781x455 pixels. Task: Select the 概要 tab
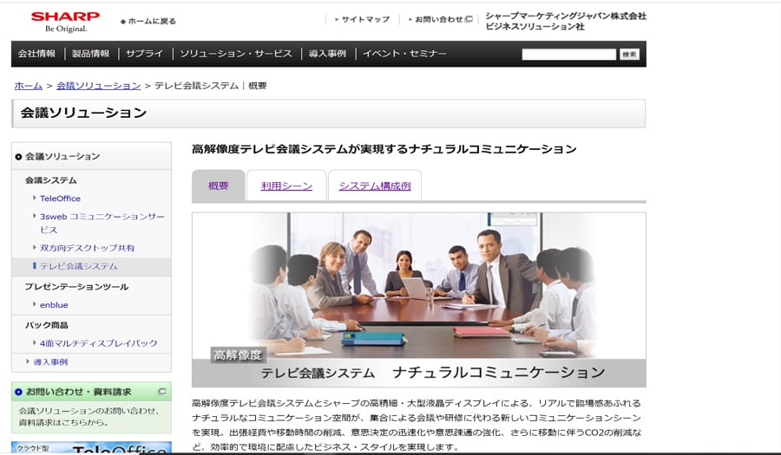tap(218, 186)
